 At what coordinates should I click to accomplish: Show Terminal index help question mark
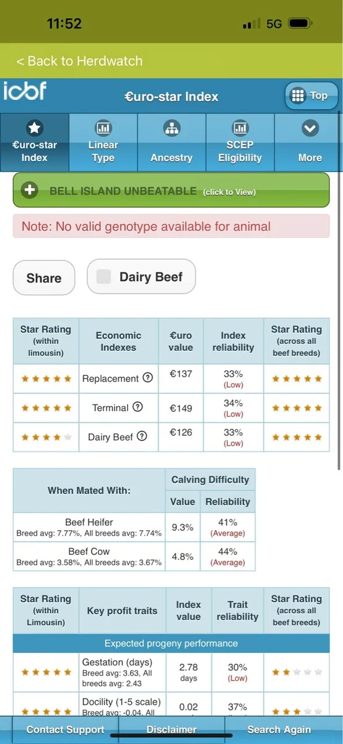(x=137, y=407)
